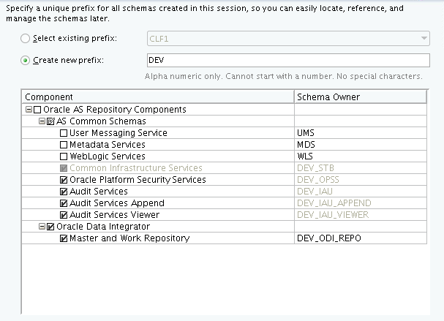Disable the Audit Services Append checkbox
Viewport: 444px width, 321px height.
click(64, 203)
